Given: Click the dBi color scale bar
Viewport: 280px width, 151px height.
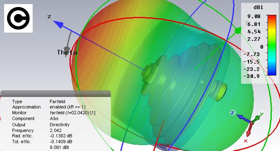Looking at the screenshot, I should (272, 45).
